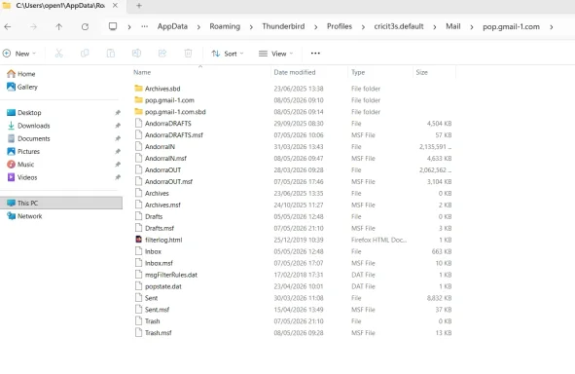Sort by Name column header

[x=142, y=72]
